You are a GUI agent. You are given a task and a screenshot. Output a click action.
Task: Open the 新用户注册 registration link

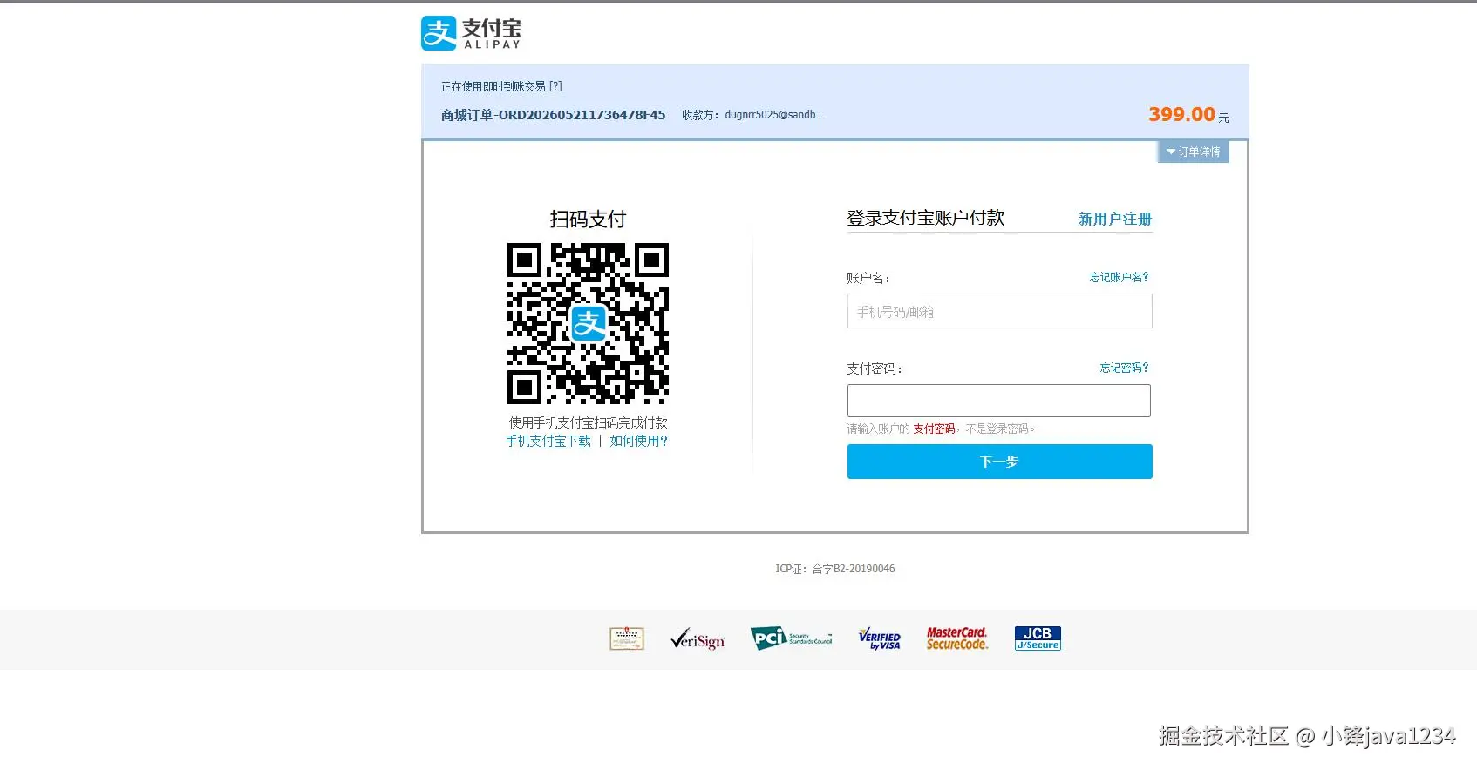(x=1114, y=219)
